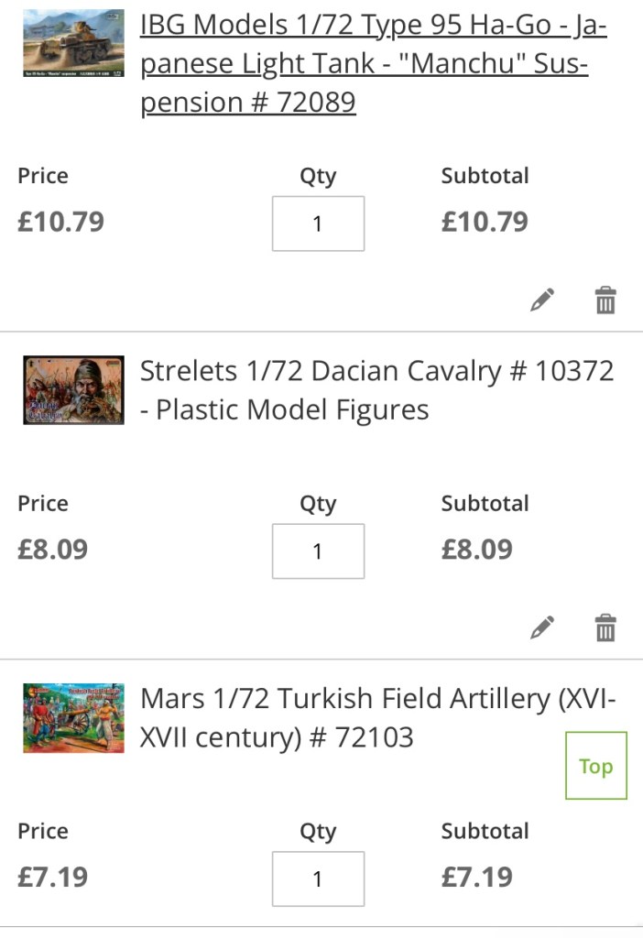Focus the quantity field for Dacian Cavalry
643x938 pixels.
pos(318,551)
